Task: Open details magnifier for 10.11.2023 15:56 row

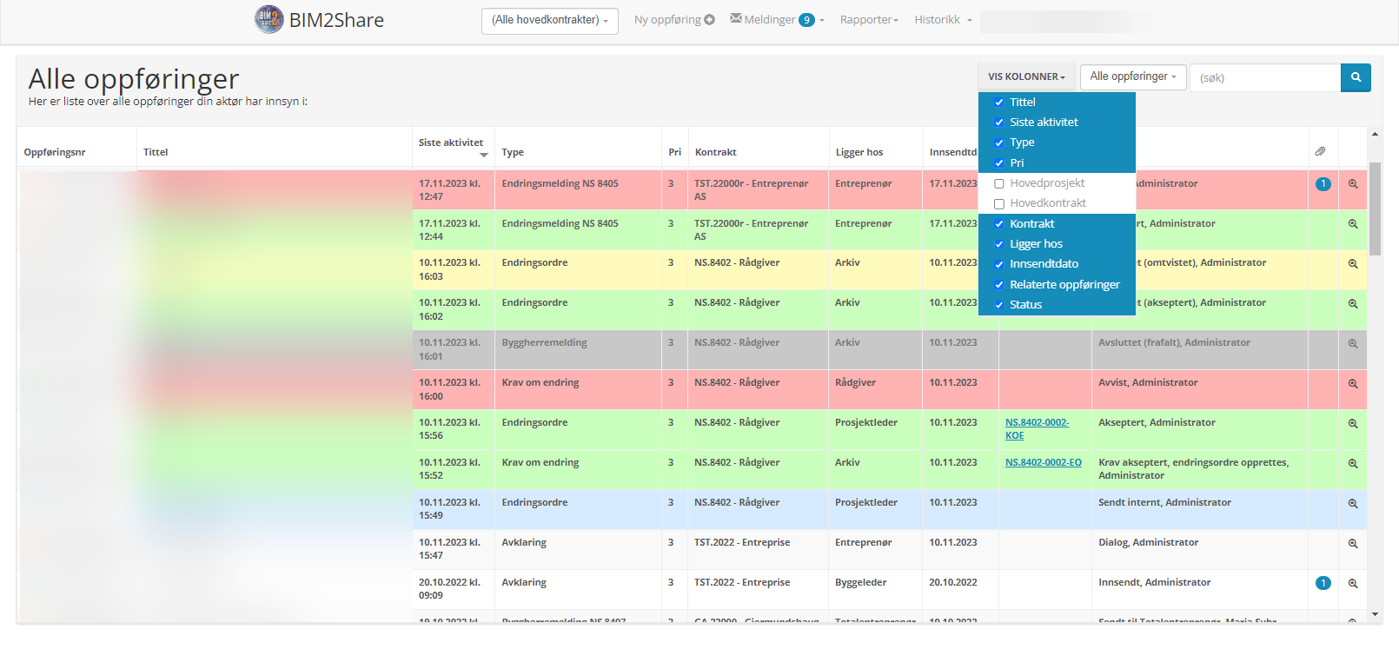Action: click(x=1353, y=424)
